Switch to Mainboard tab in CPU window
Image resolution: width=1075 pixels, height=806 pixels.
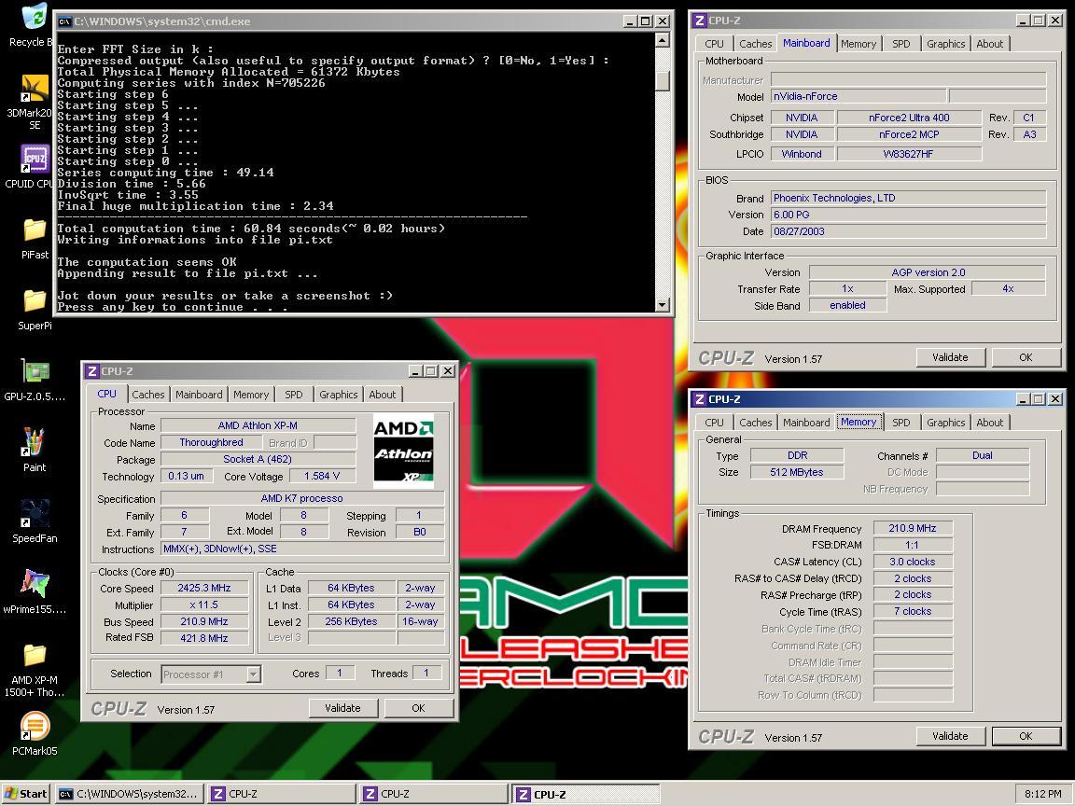[199, 395]
